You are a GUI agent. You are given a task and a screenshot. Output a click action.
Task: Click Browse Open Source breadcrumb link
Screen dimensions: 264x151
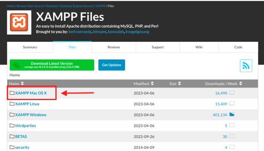[x=30, y=6]
